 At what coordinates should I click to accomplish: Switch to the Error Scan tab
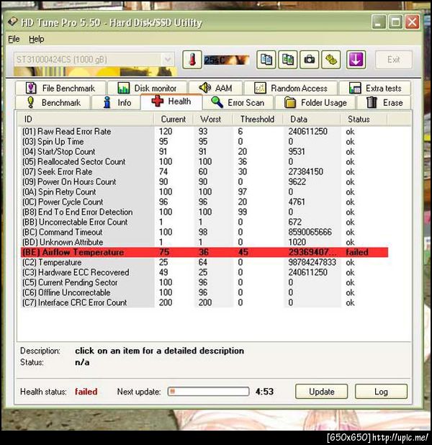(238, 102)
